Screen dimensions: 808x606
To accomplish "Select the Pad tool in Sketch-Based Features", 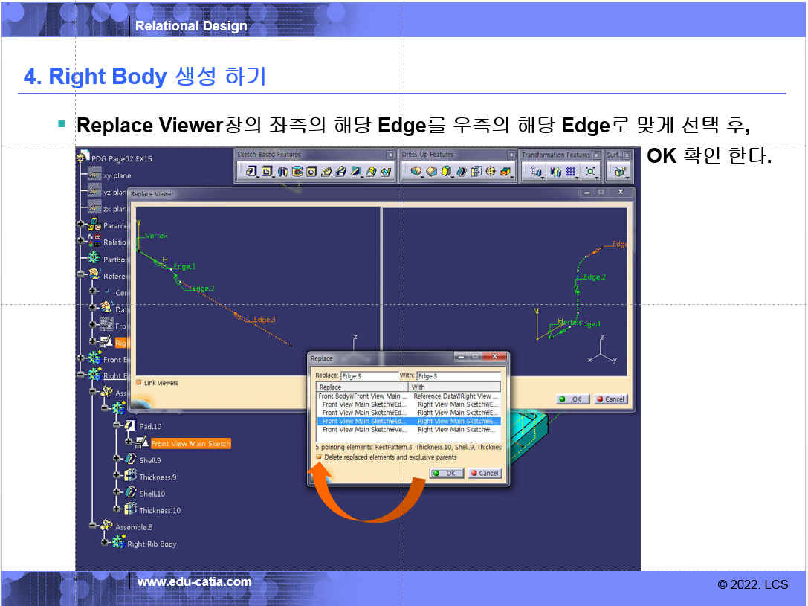I will tap(251, 172).
